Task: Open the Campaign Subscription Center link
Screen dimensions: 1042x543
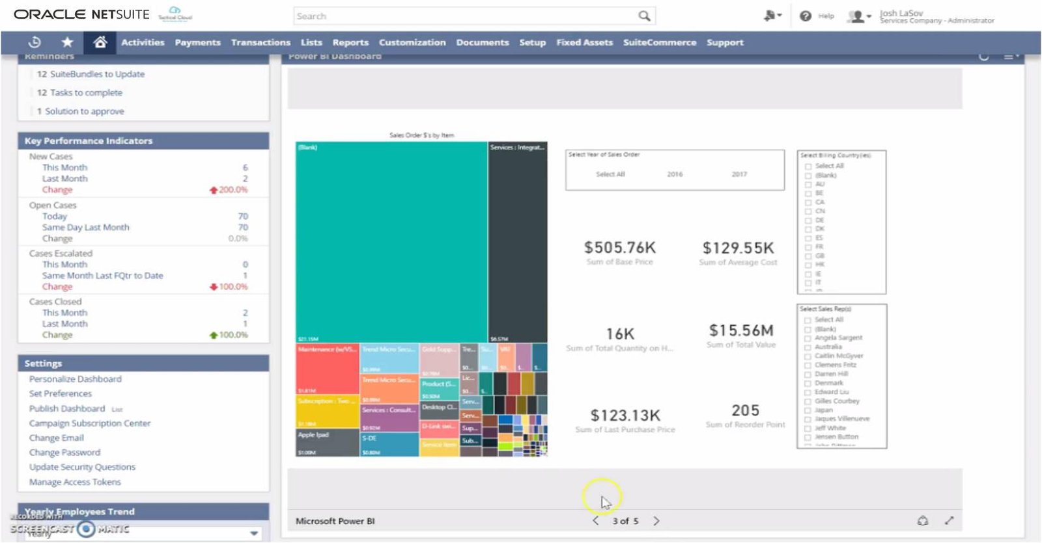Action: click(90, 423)
